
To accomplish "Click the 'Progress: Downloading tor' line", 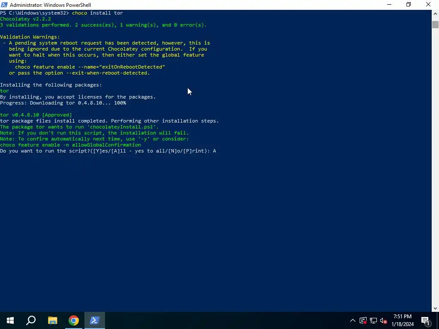I will [x=63, y=103].
